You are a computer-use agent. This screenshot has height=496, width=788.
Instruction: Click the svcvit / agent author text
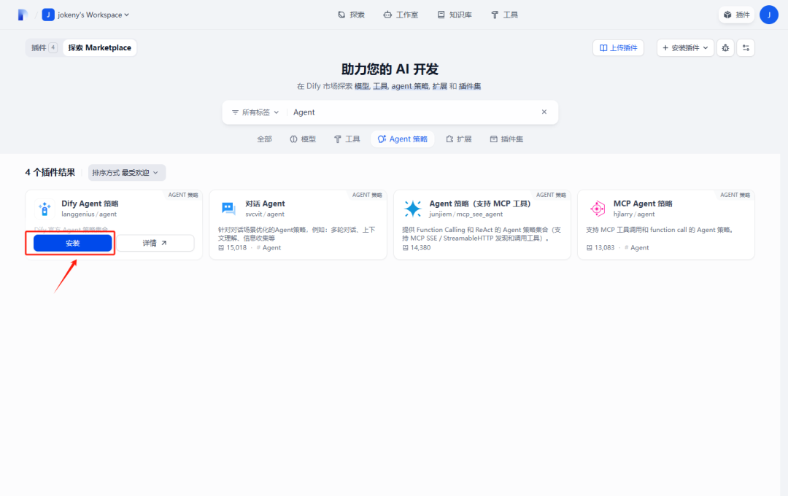point(265,214)
